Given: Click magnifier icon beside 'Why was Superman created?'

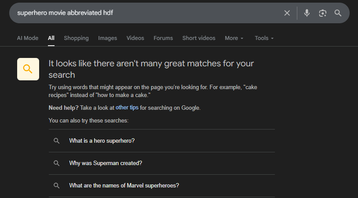Looking at the screenshot, I should (x=56, y=163).
